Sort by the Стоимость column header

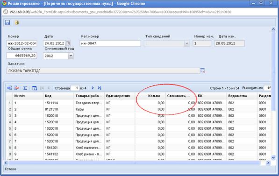click(x=181, y=96)
